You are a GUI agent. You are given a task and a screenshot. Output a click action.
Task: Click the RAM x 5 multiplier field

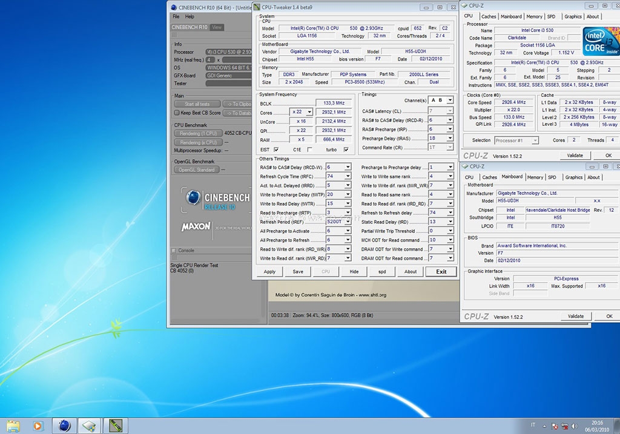[x=302, y=140]
